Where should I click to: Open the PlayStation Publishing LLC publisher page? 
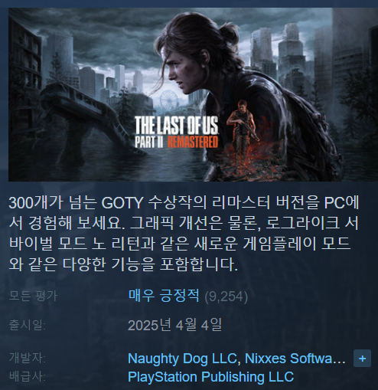pos(210,377)
